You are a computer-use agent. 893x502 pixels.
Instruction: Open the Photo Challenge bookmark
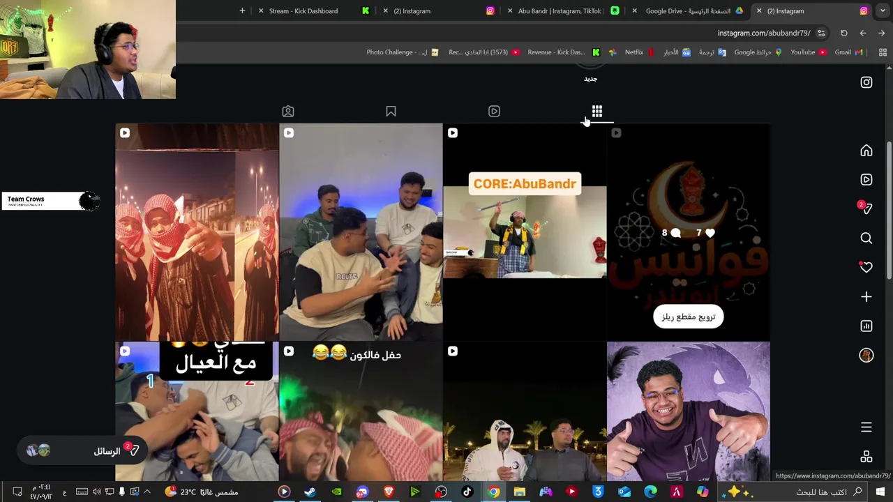(x=403, y=52)
